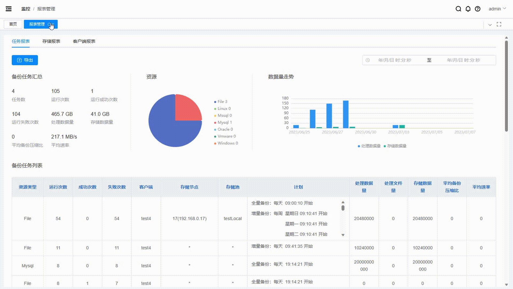Click the clock icon in the date filter
This screenshot has width=513, height=289.
(x=368, y=60)
